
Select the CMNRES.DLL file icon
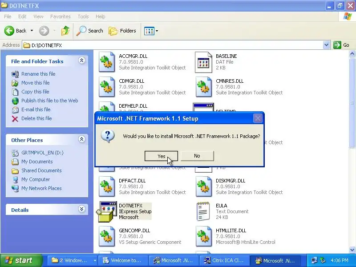[203, 87]
